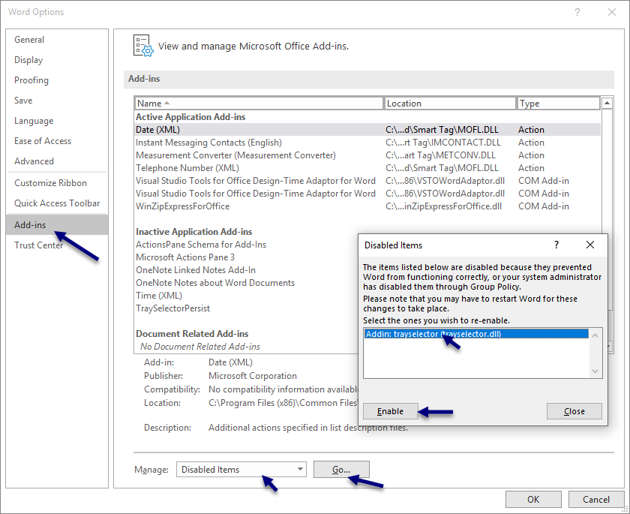Select WinZipExpressForOffice add-in row
This screenshot has height=514, width=630.
click(x=367, y=206)
